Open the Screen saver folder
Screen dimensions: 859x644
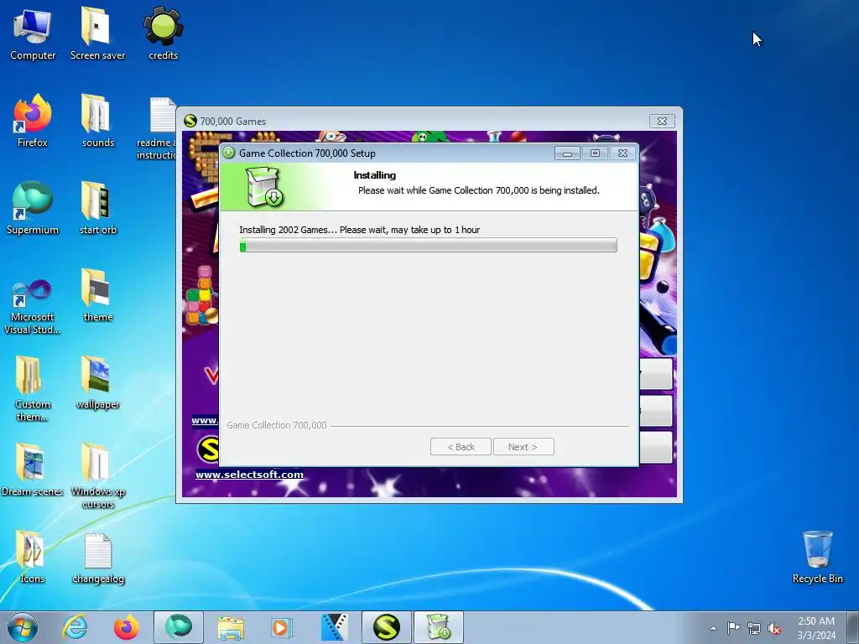point(97,34)
